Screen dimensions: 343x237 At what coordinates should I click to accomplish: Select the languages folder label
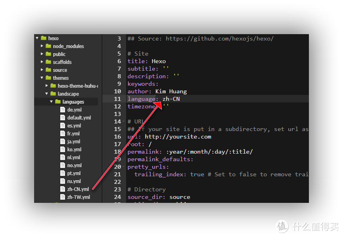[x=73, y=102]
